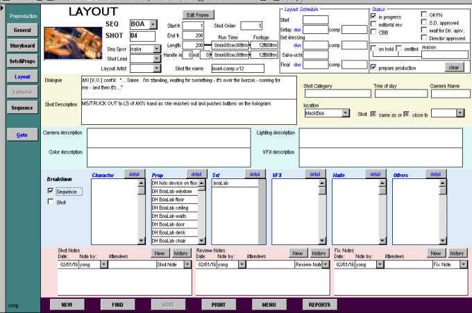This screenshot has height=313, width=472.
Task: Click the Prop detail button
Action: 196,174
